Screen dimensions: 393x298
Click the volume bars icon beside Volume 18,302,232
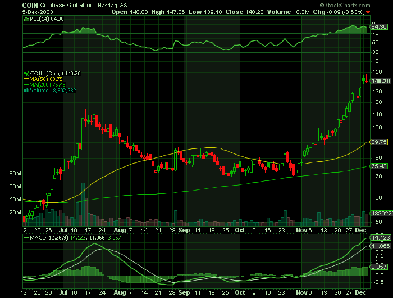click(26, 91)
